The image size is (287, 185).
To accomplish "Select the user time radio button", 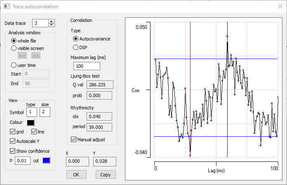I will (x=14, y=65).
